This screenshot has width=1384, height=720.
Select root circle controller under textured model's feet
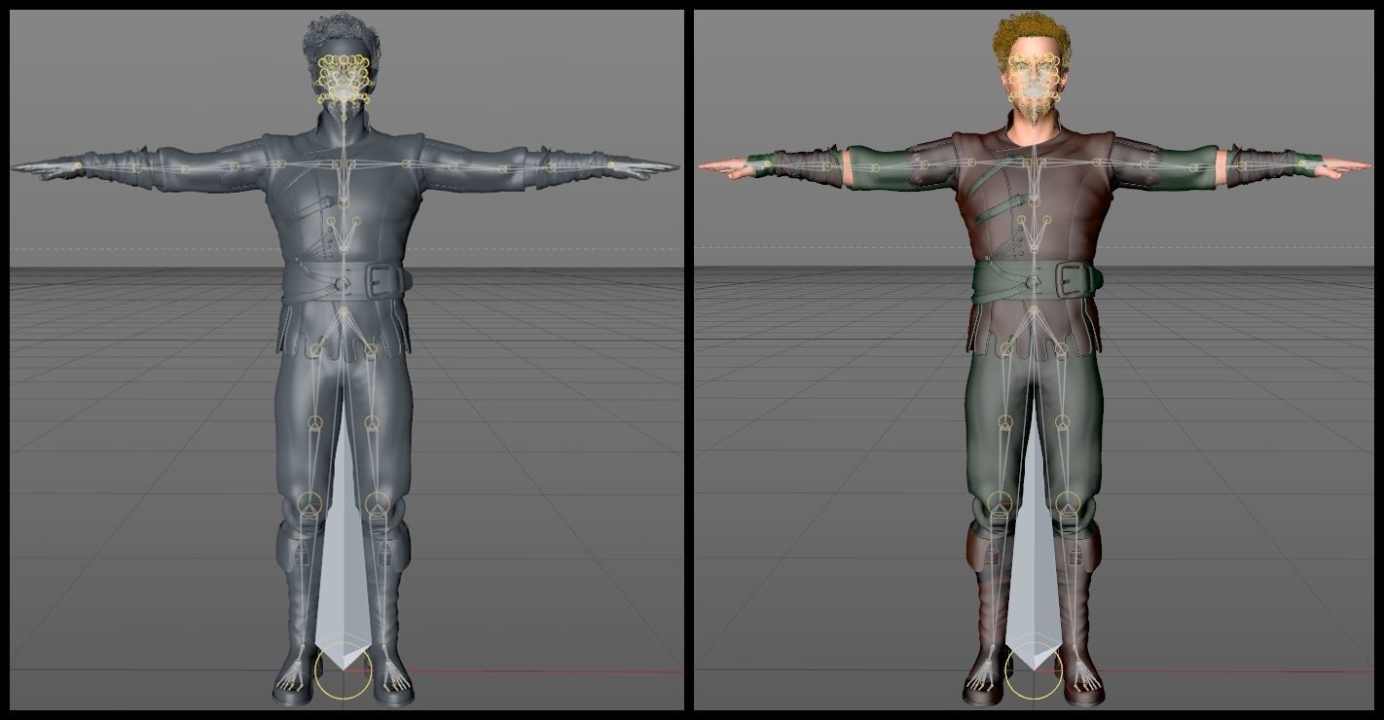(x=1033, y=671)
